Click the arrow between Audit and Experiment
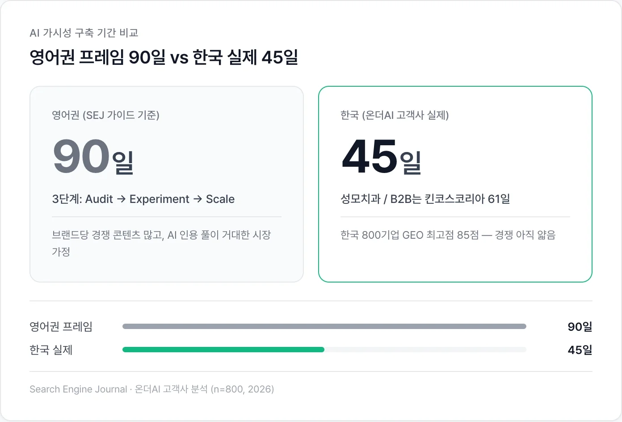622x422 pixels. tap(121, 199)
